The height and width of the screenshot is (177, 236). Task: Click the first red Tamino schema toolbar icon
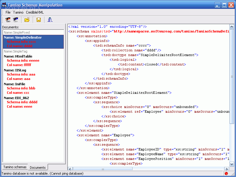(x=8, y=20)
